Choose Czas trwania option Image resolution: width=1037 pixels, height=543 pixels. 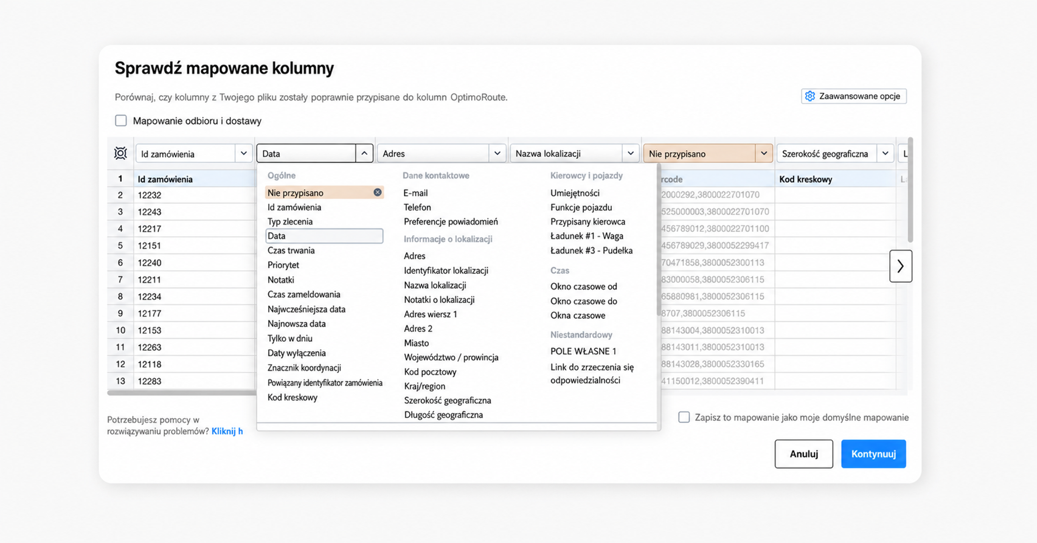click(291, 251)
